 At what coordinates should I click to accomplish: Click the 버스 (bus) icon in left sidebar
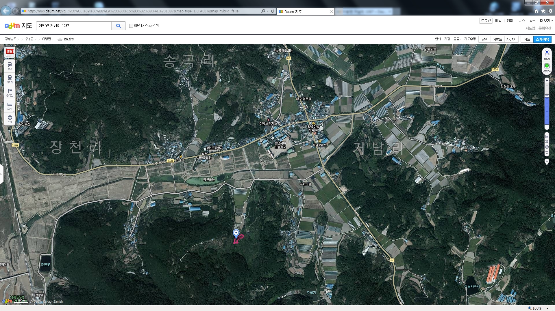(10, 65)
